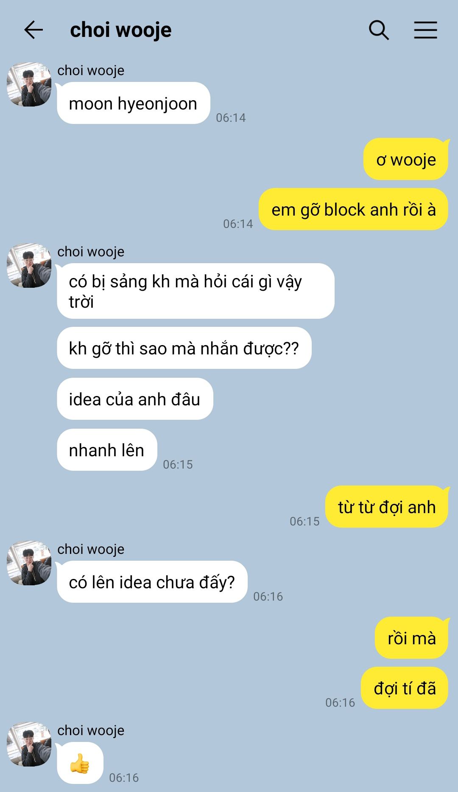This screenshot has width=458, height=792.
Task: Tap avatar next to thumbs-up message
Action: point(29,744)
